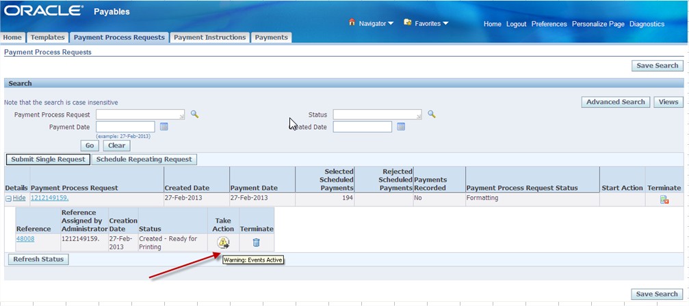This screenshot has height=306, width=689.
Task: Focus the Status input field
Action: [377, 115]
